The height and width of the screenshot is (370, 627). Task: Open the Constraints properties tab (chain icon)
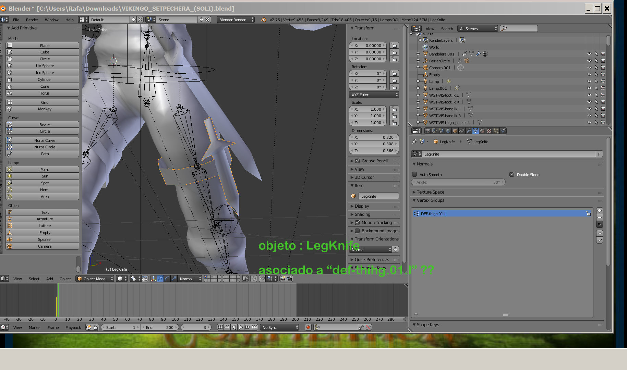click(x=462, y=131)
